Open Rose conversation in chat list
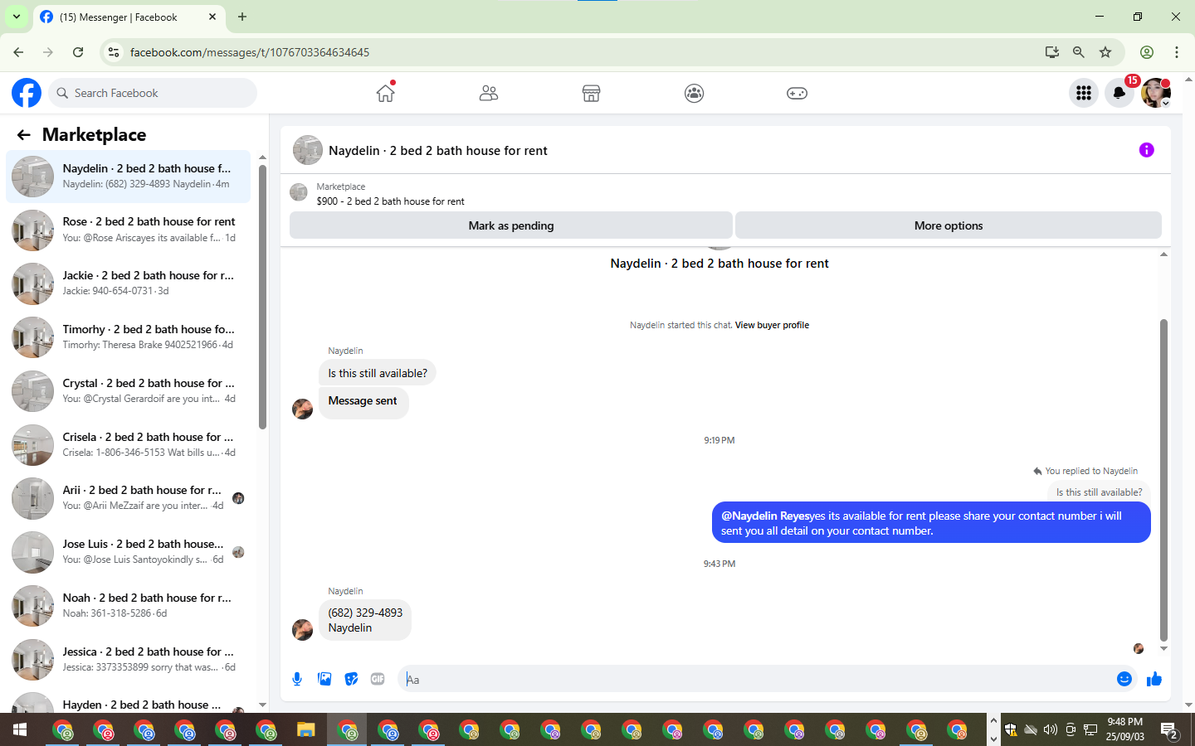1195x746 pixels. pos(128,230)
